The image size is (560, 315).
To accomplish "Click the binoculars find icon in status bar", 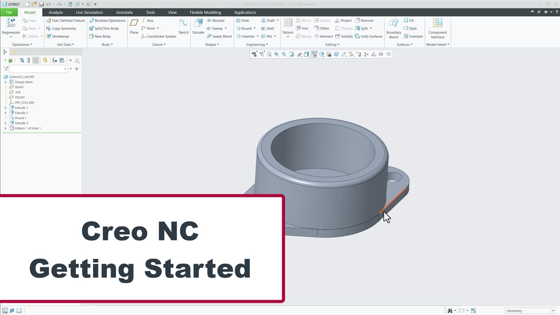I will 450,311.
